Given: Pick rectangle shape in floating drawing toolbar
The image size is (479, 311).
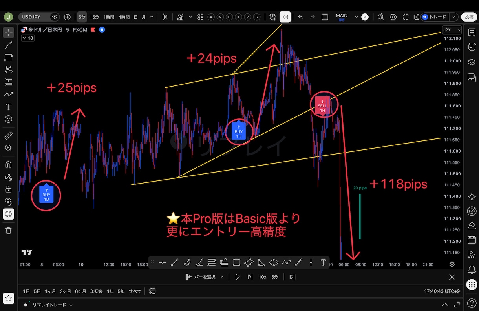Looking at the screenshot, I should 236,263.
